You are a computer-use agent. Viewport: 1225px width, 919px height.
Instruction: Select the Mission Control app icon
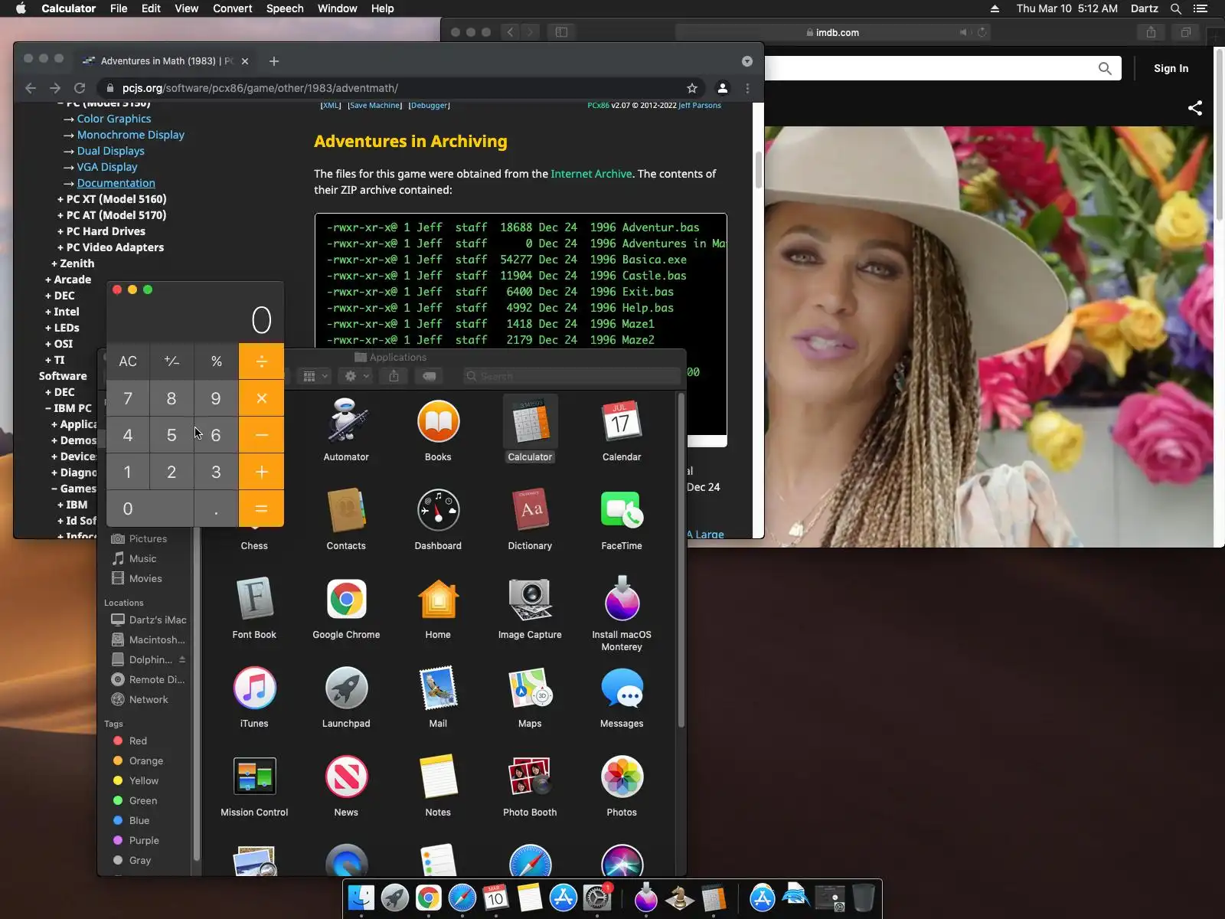(x=254, y=777)
